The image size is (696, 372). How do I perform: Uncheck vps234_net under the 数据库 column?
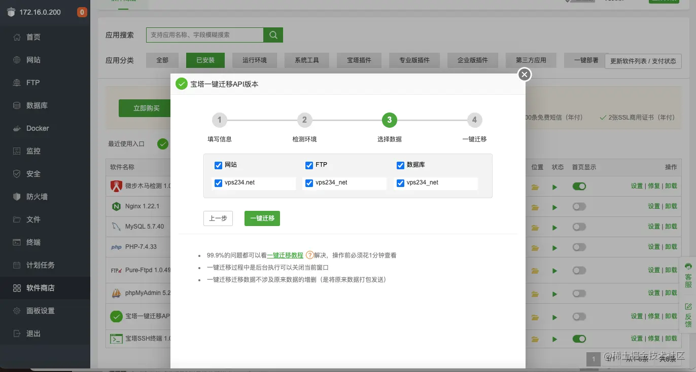[400, 183]
